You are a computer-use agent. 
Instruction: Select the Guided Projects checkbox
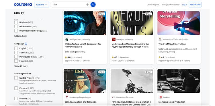[x=16, y=78]
